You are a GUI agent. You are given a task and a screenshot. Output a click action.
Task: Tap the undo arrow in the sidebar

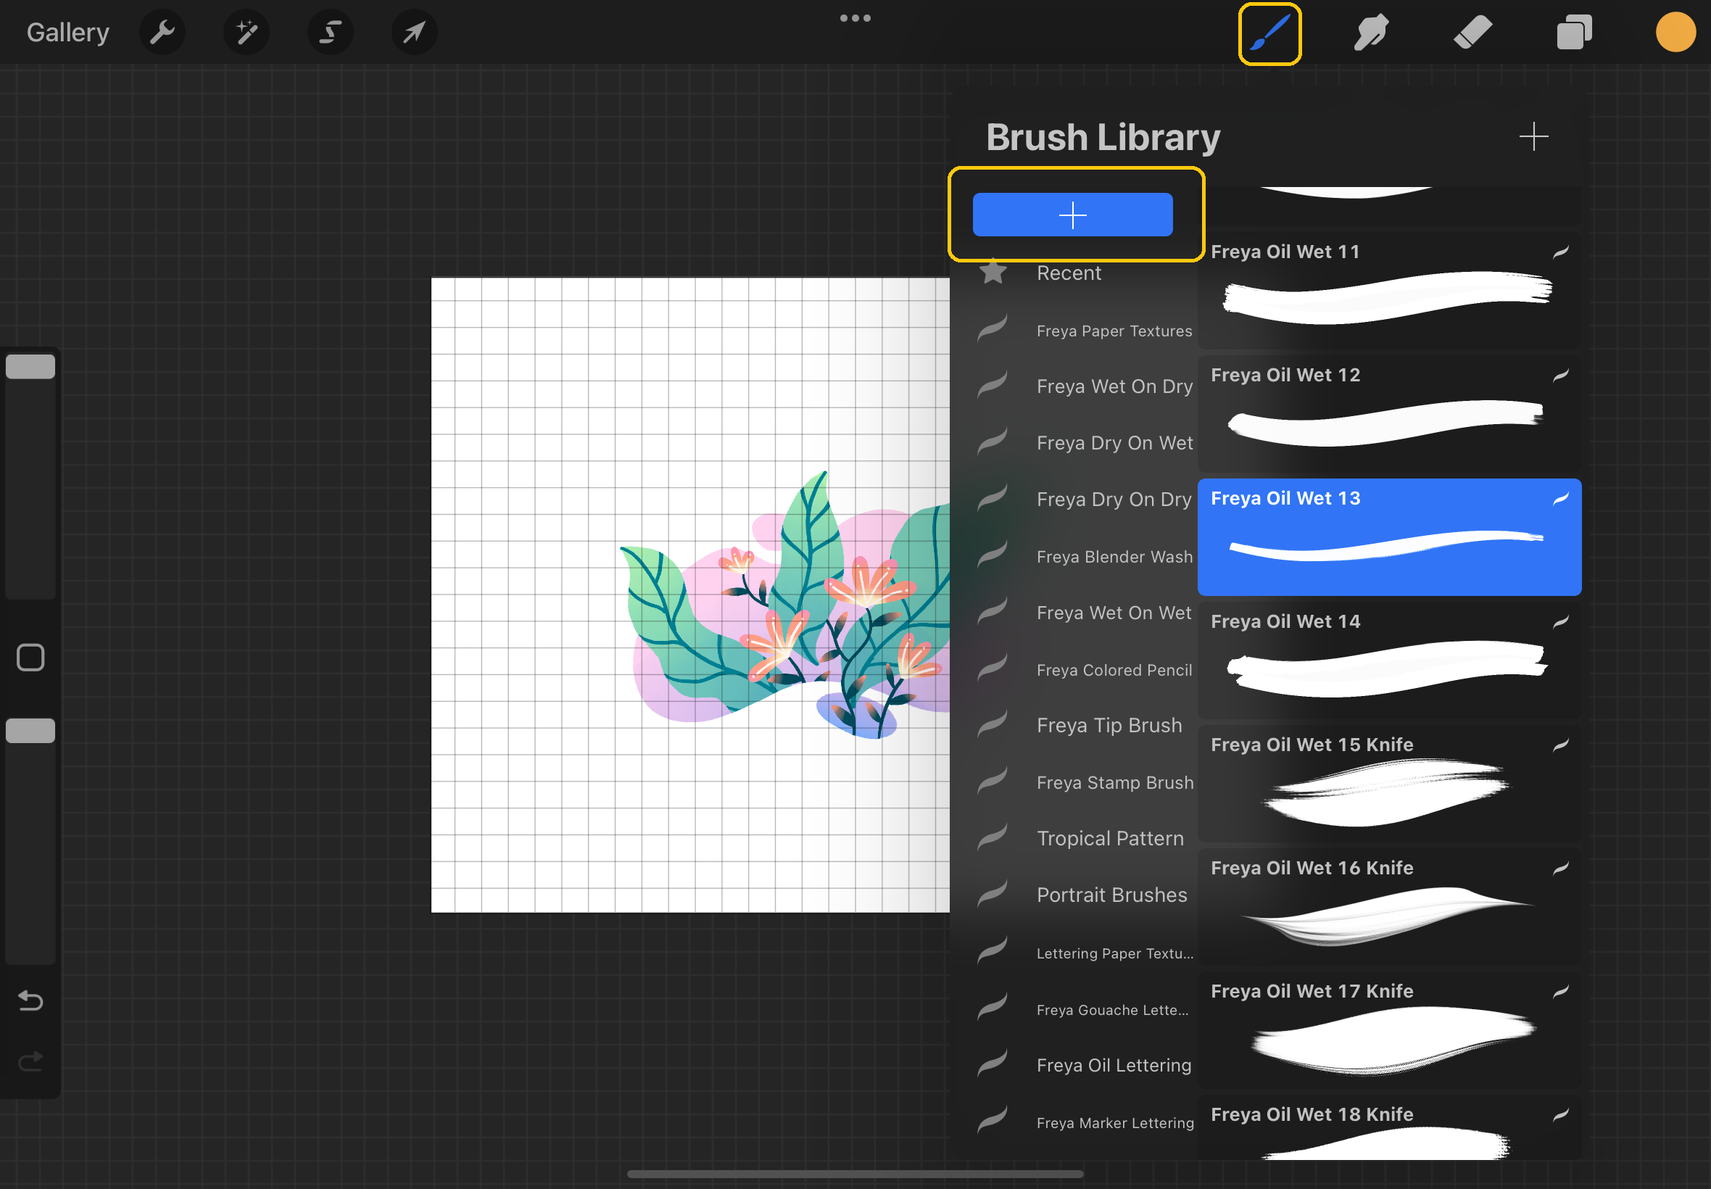pyautogui.click(x=30, y=1001)
